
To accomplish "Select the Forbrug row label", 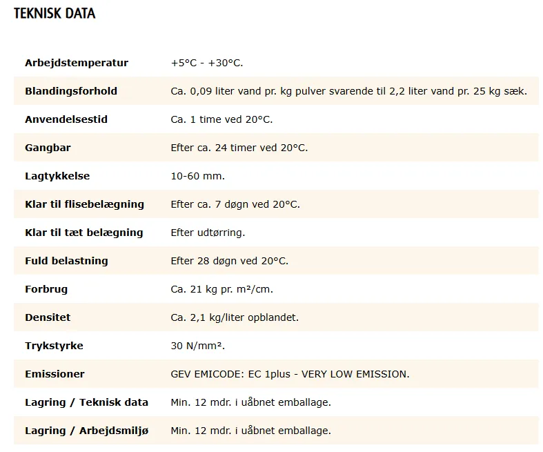I will 46,289.
